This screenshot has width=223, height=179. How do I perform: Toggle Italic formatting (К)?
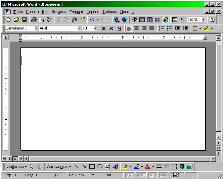tap(111, 28)
